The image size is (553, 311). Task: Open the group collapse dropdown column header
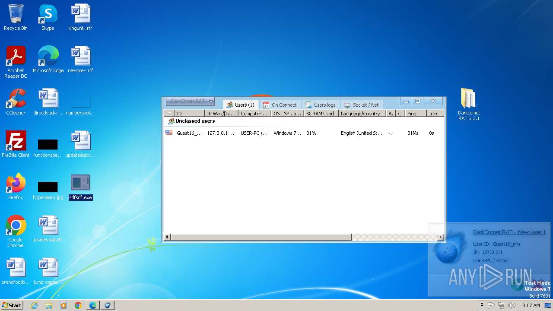169,114
